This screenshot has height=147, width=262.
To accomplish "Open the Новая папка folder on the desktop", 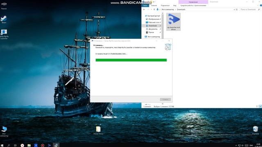I will click(x=98, y=130).
